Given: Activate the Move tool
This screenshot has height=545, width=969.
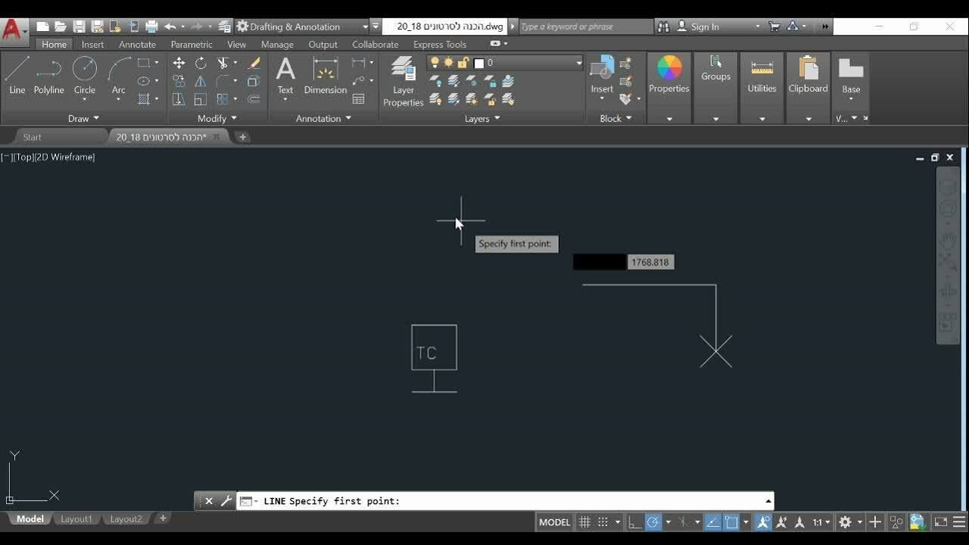Looking at the screenshot, I should pyautogui.click(x=179, y=63).
